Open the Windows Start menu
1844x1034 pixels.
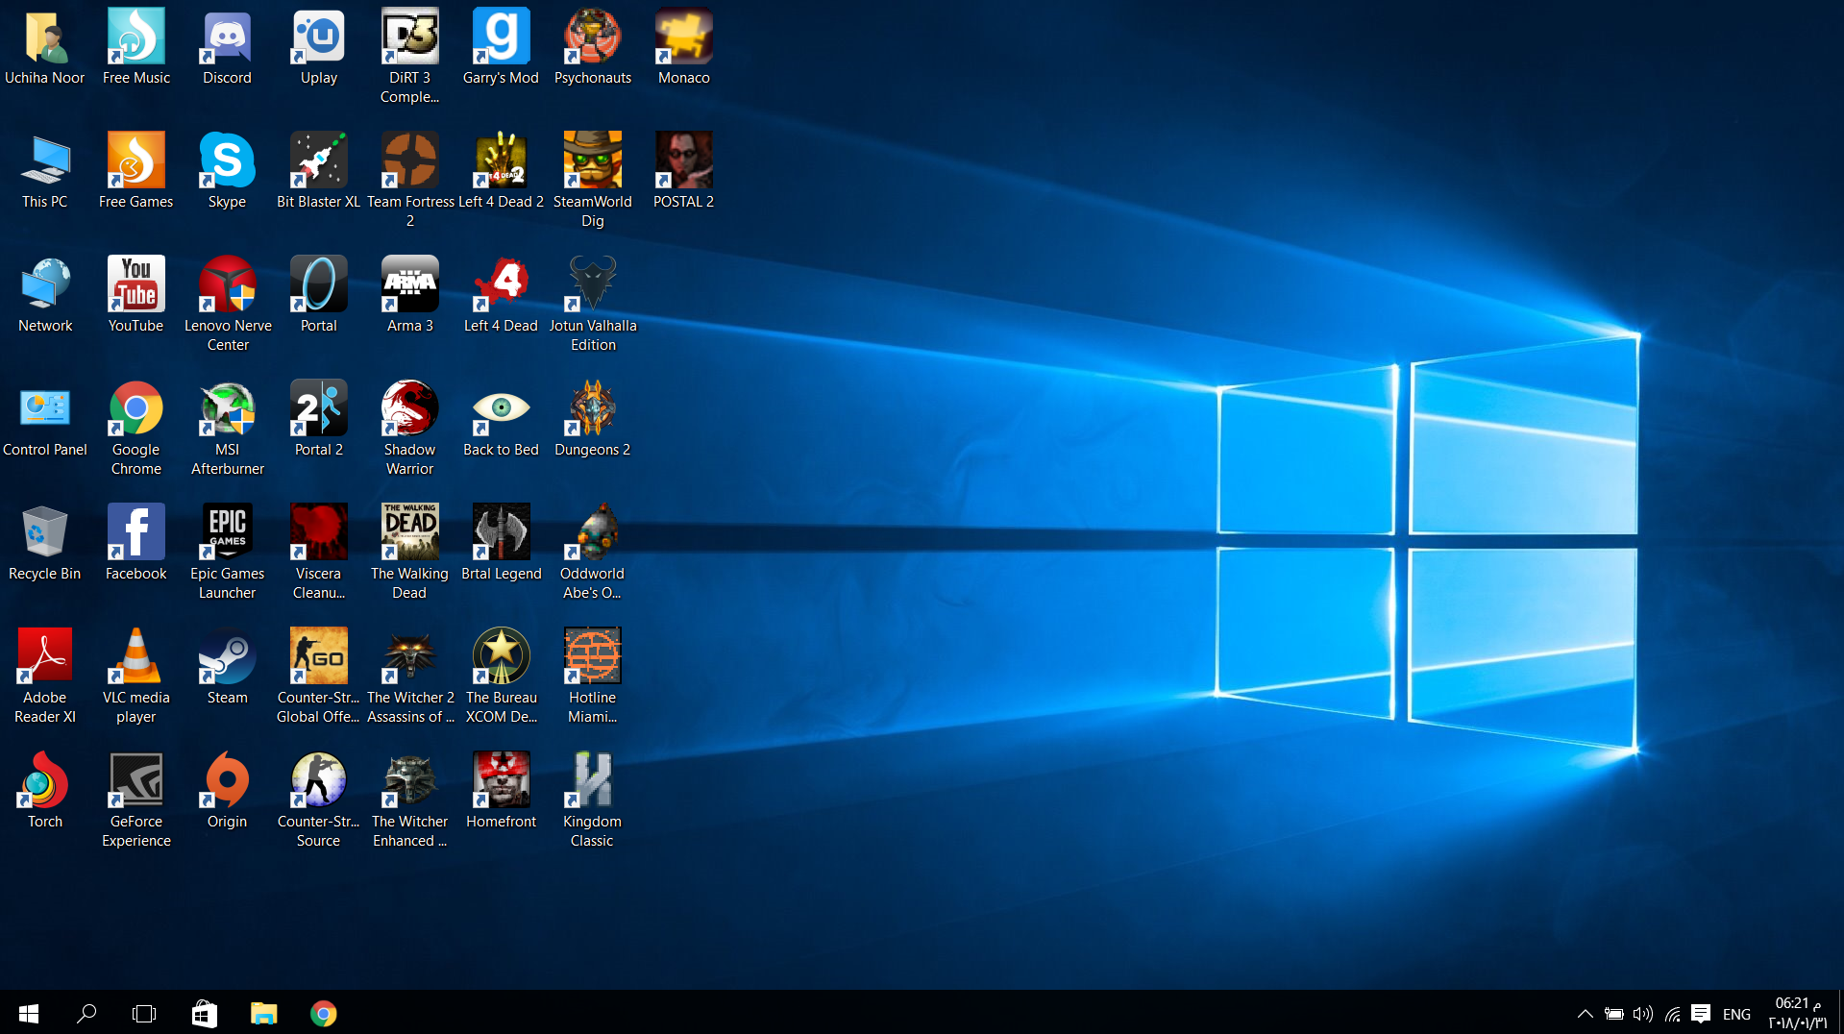[x=29, y=1014]
